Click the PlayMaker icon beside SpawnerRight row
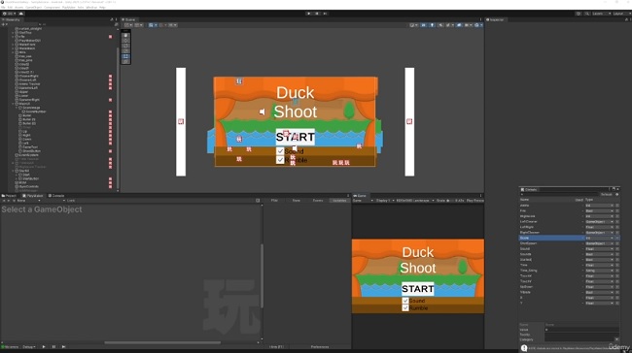 110,100
